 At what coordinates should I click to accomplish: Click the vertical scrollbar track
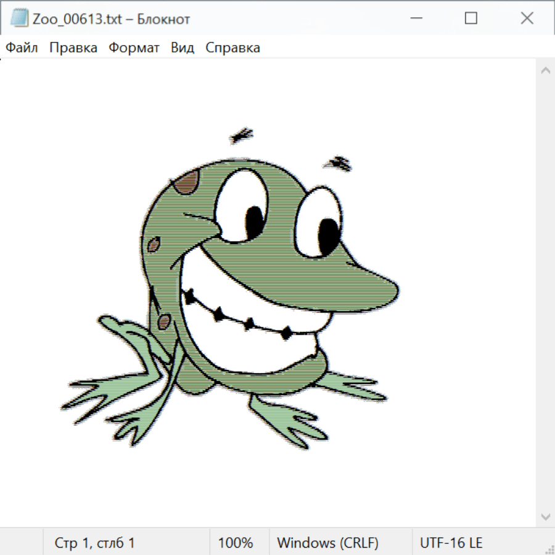545,293
